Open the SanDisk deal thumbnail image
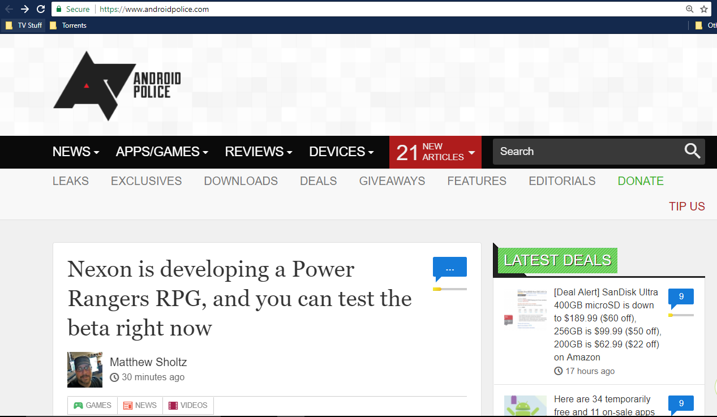 point(526,309)
